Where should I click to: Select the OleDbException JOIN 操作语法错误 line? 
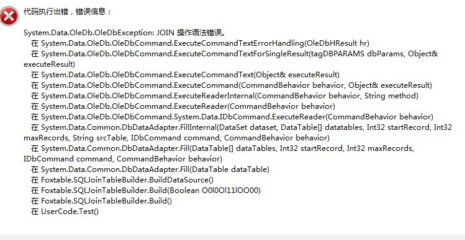pos(125,33)
